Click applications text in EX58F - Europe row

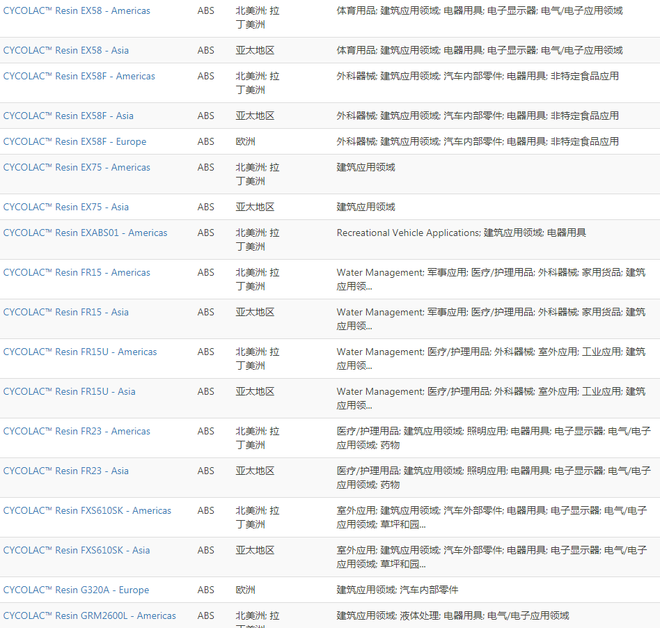tap(478, 142)
